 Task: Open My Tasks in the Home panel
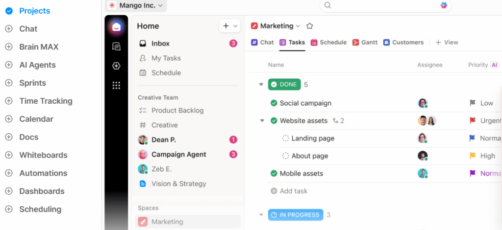188,58
